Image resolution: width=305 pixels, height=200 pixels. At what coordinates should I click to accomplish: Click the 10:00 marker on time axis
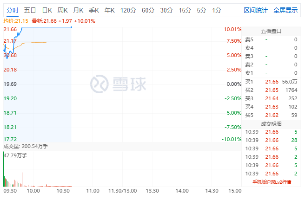click(x=33, y=191)
